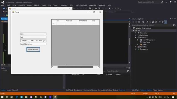The height and width of the screenshot is (99, 177).
Task: Click the Cortana search circle on taskbar
Action: [7, 97]
